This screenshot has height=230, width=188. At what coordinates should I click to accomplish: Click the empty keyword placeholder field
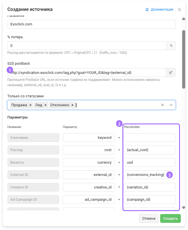149,137
